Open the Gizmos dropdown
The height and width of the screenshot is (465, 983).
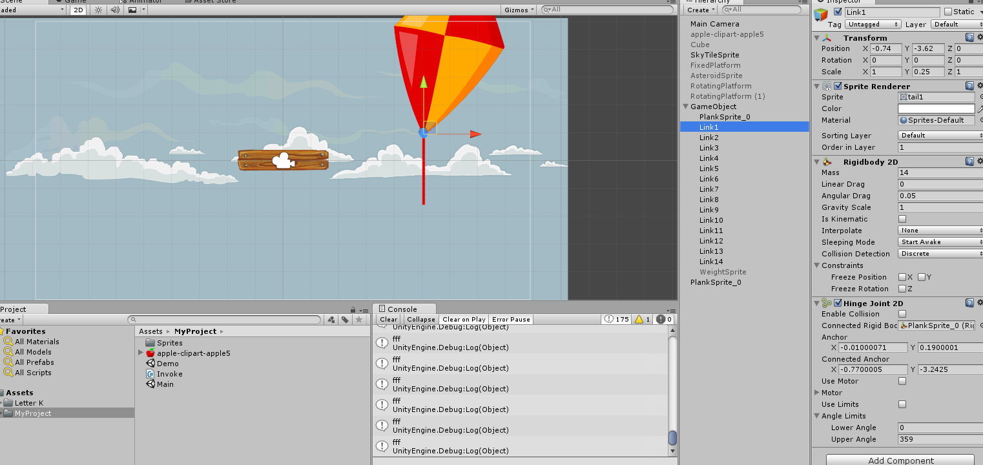(519, 10)
